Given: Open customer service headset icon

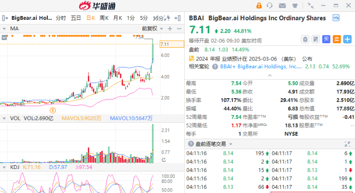Looking at the screenshot, I should coord(269,5).
